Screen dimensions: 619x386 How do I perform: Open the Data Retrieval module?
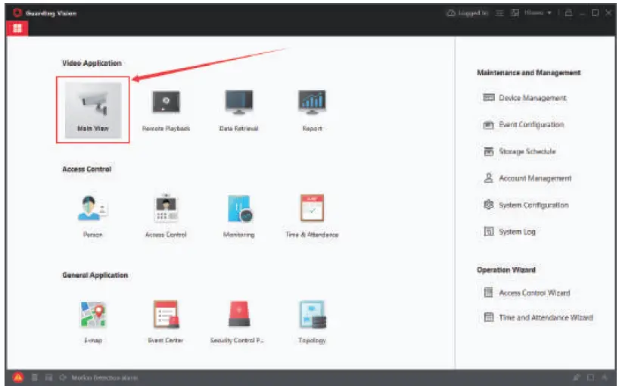coord(238,109)
